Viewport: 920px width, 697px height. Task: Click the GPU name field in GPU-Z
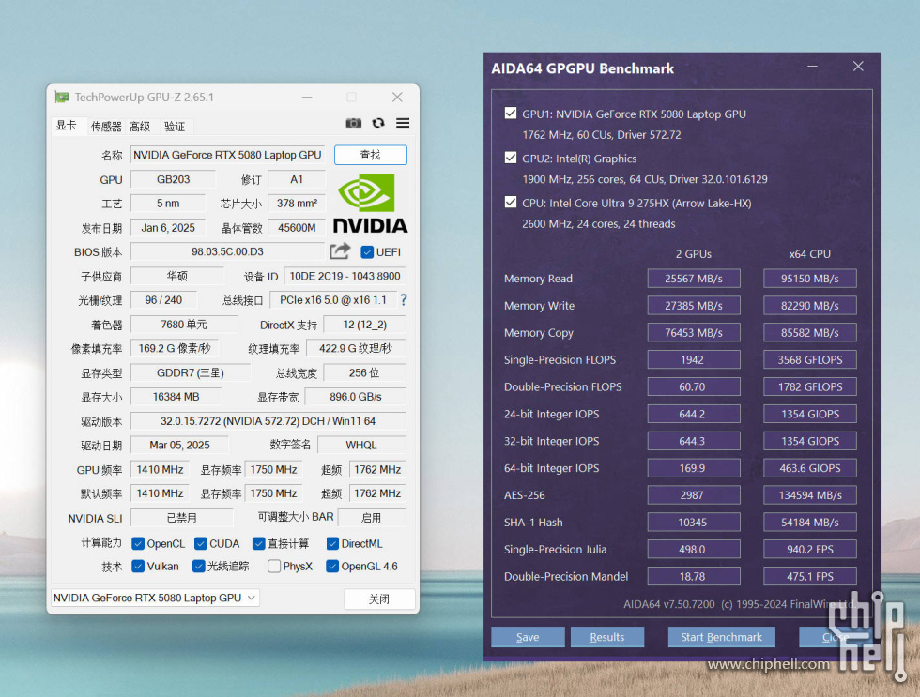click(227, 155)
